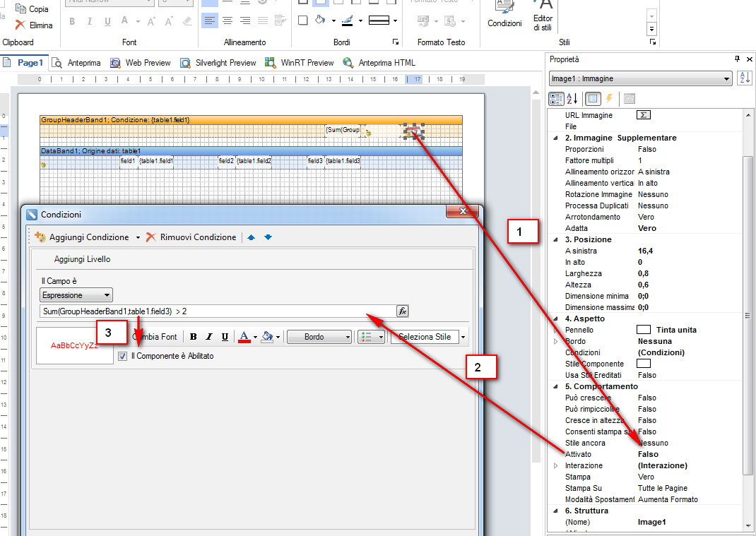The image size is (756, 536).
Task: Open the Anteprima preview tab
Action: pyautogui.click(x=77, y=63)
